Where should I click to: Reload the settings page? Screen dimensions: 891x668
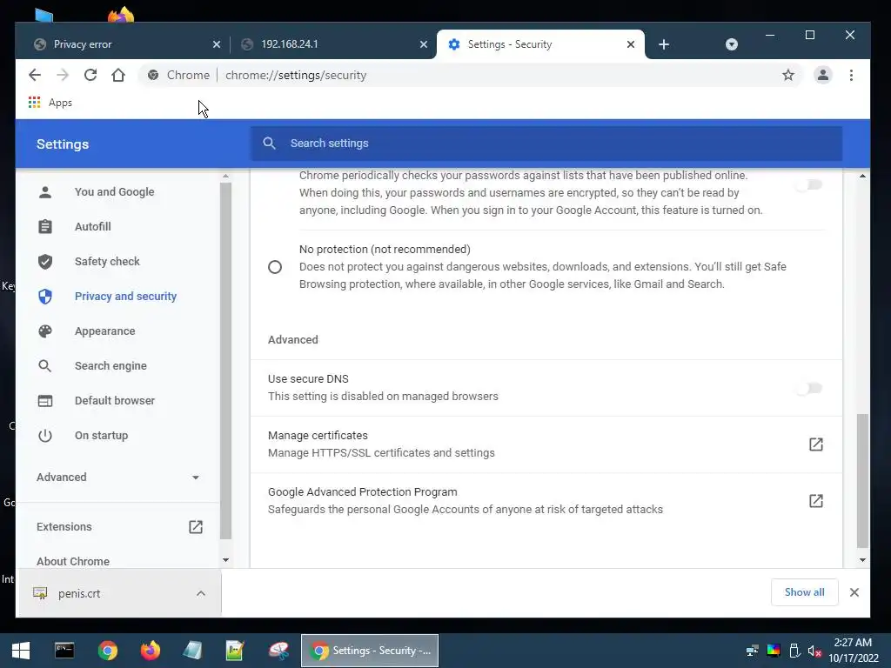pos(90,75)
